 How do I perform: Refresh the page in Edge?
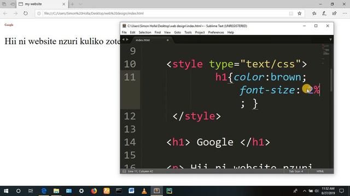pyautogui.click(x=26, y=13)
